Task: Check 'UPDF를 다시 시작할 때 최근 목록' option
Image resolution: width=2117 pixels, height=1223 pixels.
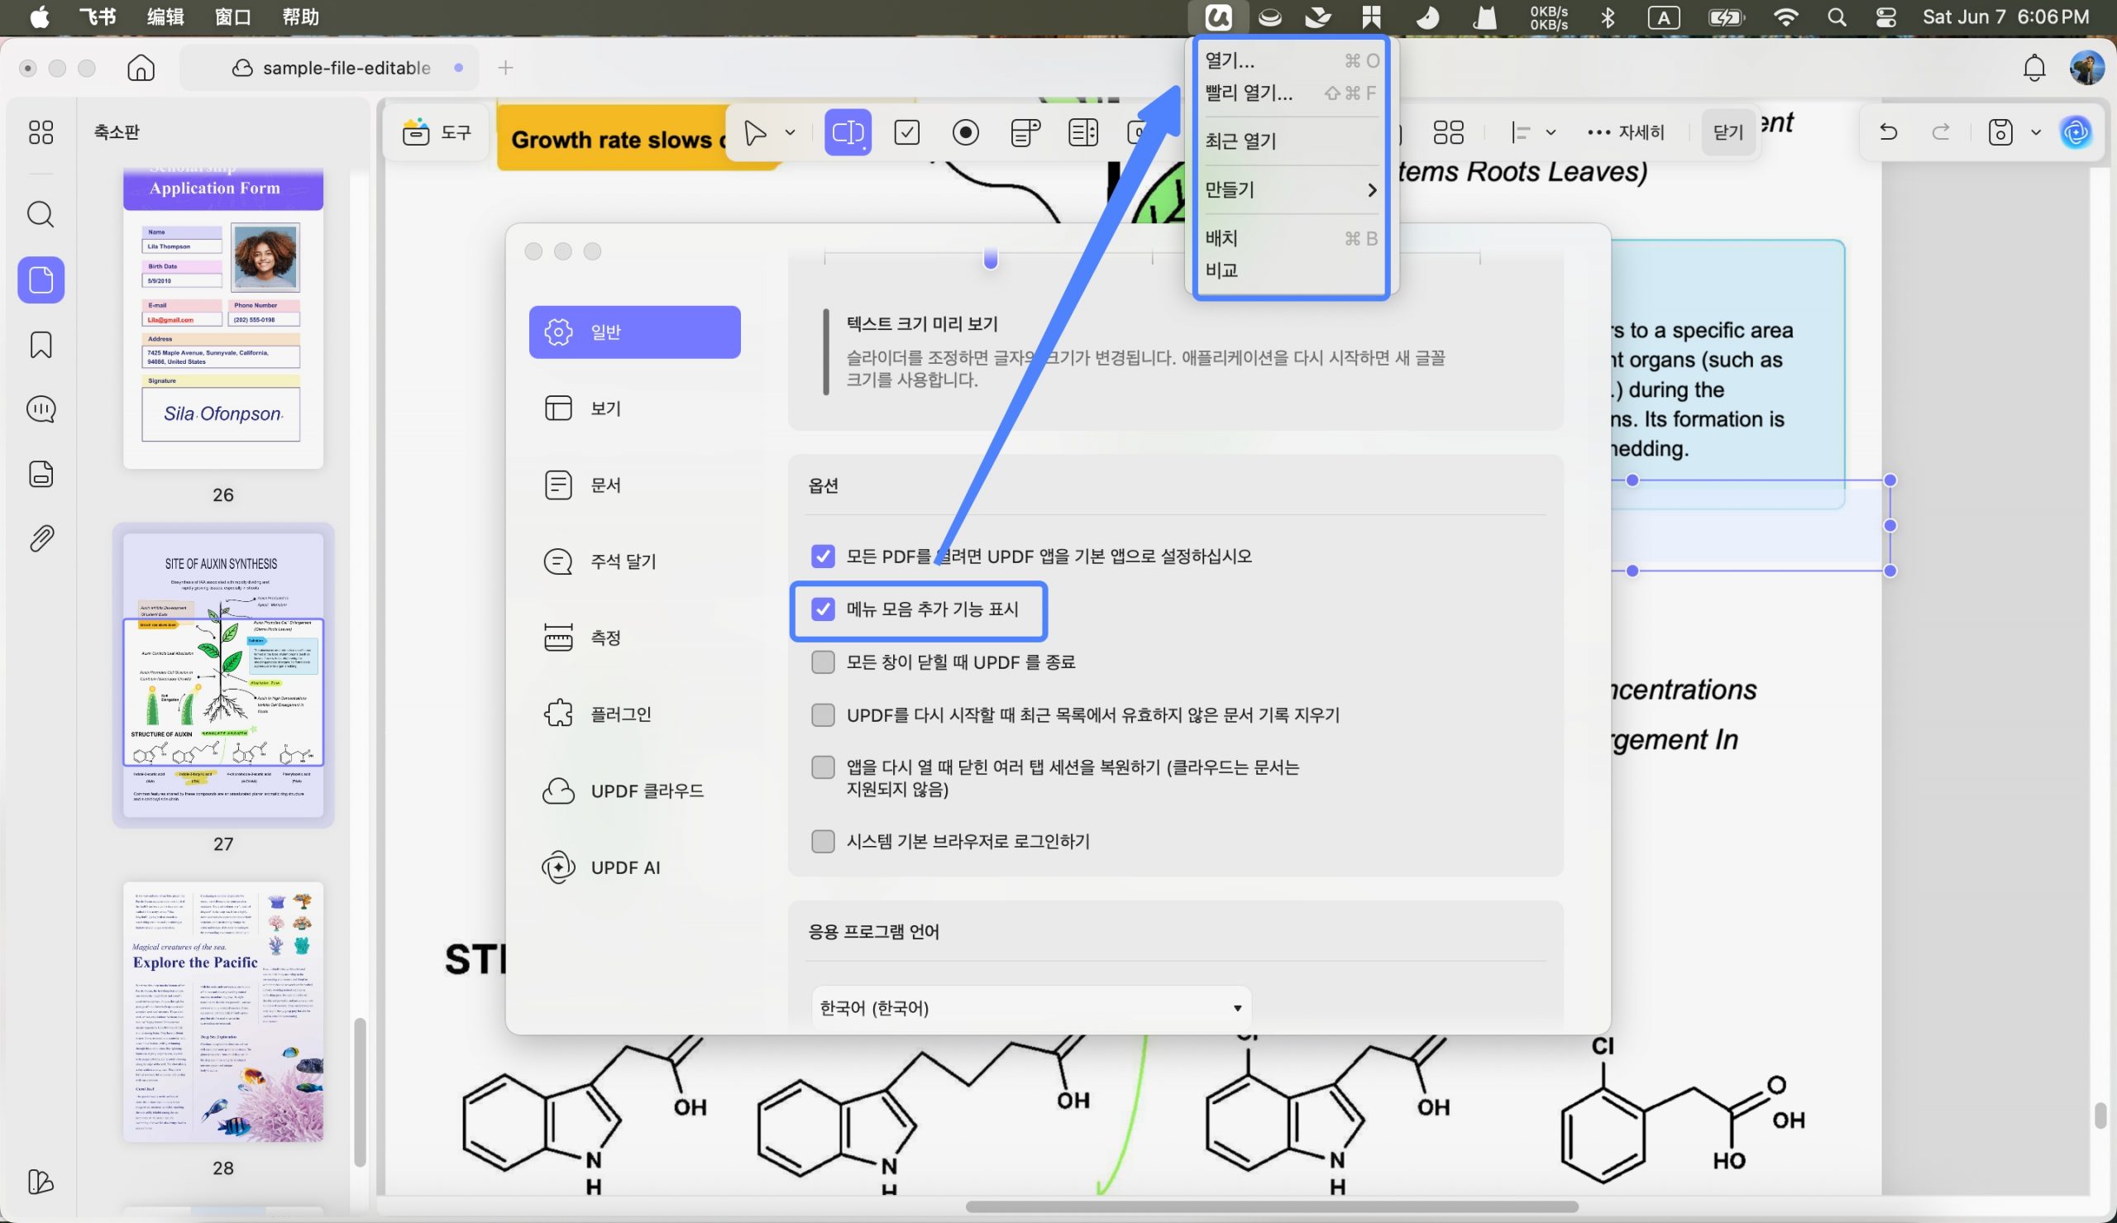Action: point(823,714)
